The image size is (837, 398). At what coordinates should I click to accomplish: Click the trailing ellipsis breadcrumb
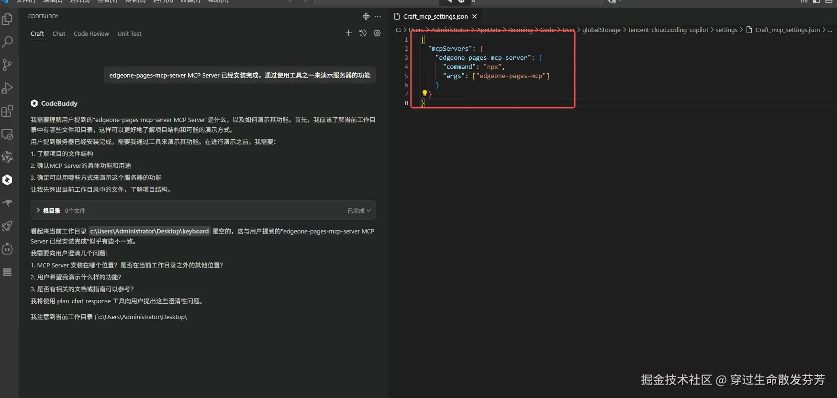[830, 30]
